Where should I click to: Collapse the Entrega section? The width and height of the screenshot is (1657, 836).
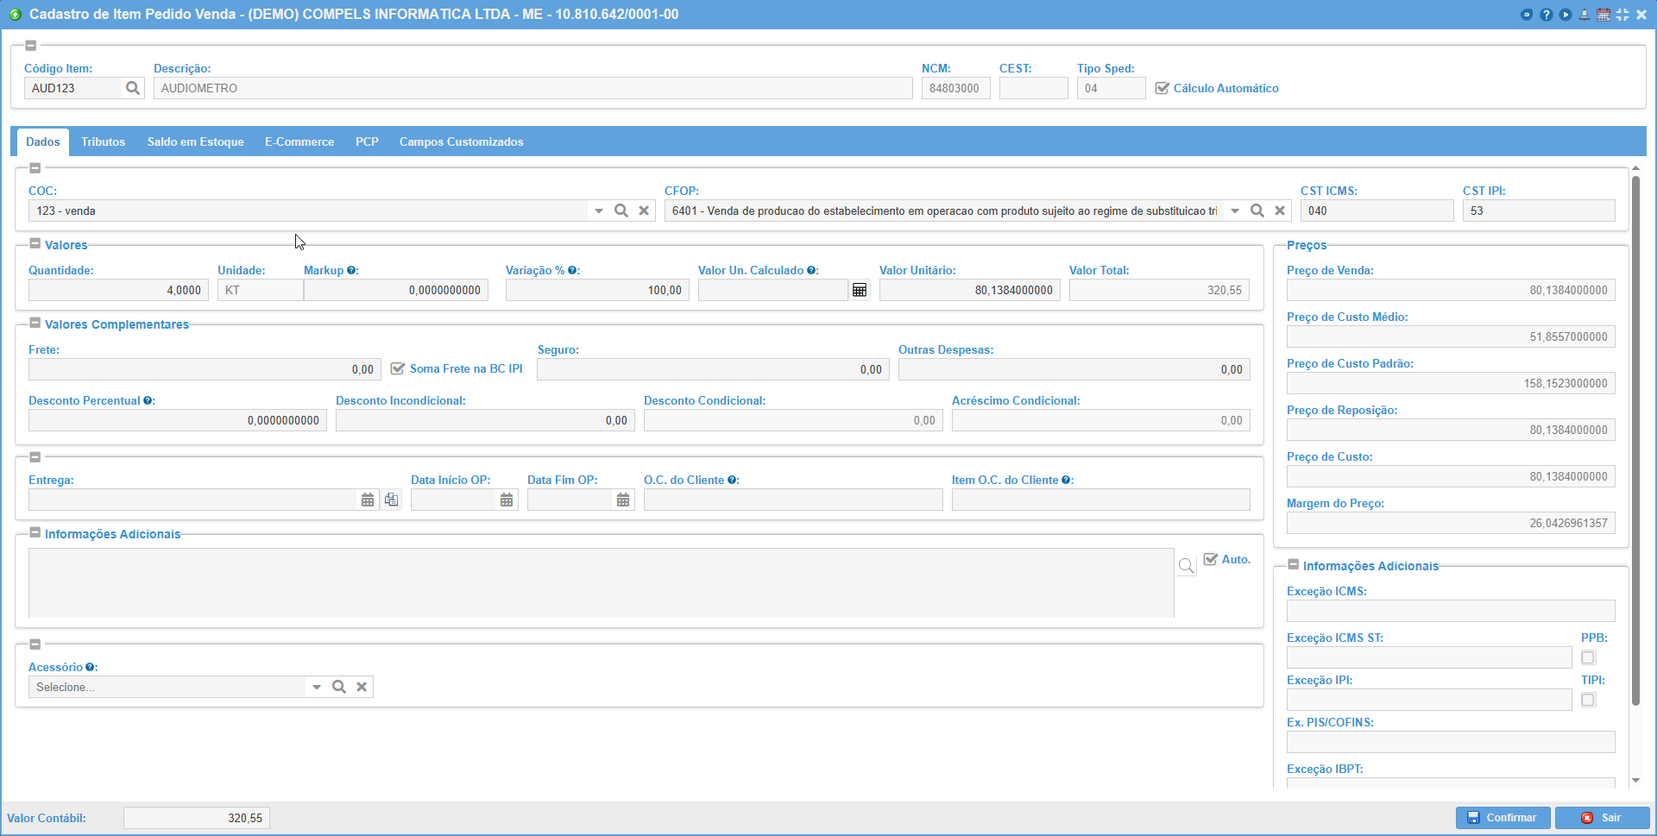pos(35,457)
